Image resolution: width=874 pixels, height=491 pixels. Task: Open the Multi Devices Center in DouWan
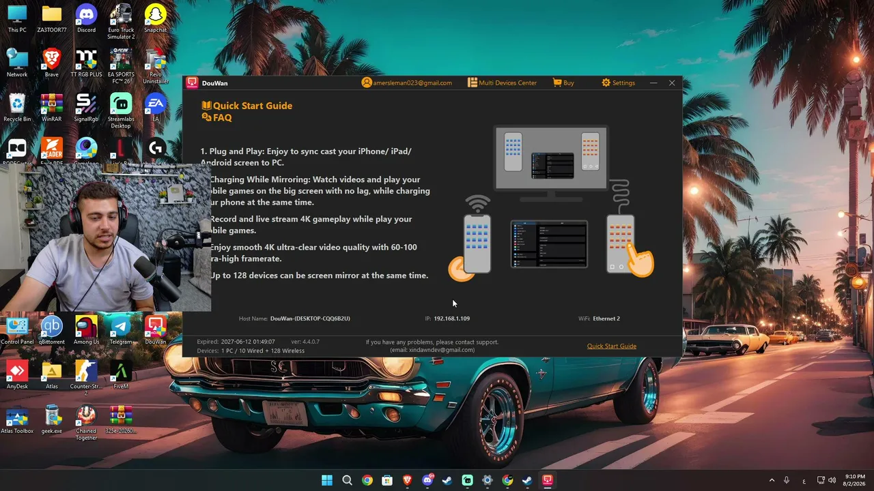pyautogui.click(x=502, y=83)
